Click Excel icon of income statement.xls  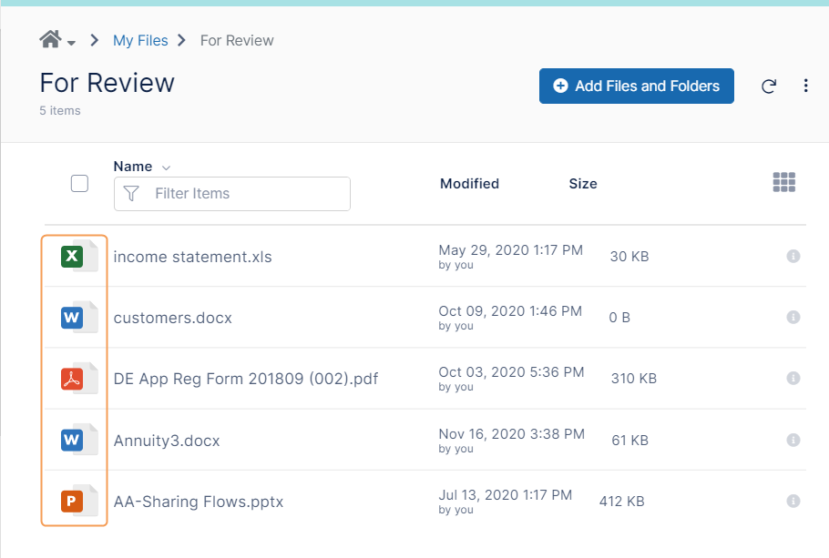click(78, 257)
